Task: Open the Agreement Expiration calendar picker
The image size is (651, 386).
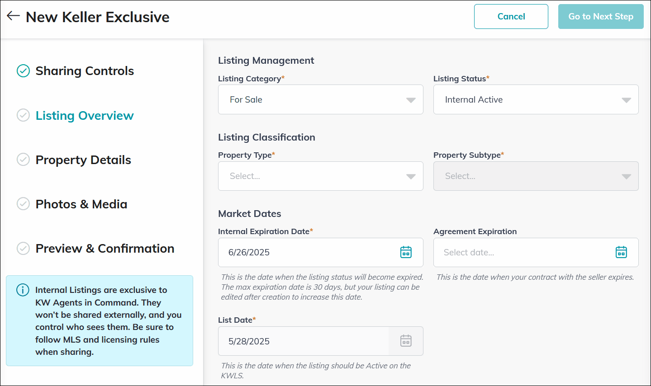Action: tap(621, 252)
